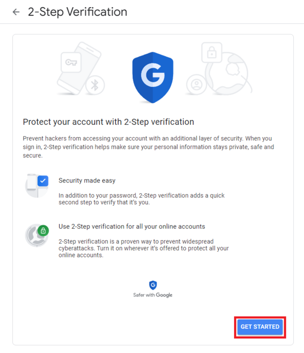The height and width of the screenshot is (353, 304).
Task: Click the Bluetooth symbol icon
Action: click(94, 84)
